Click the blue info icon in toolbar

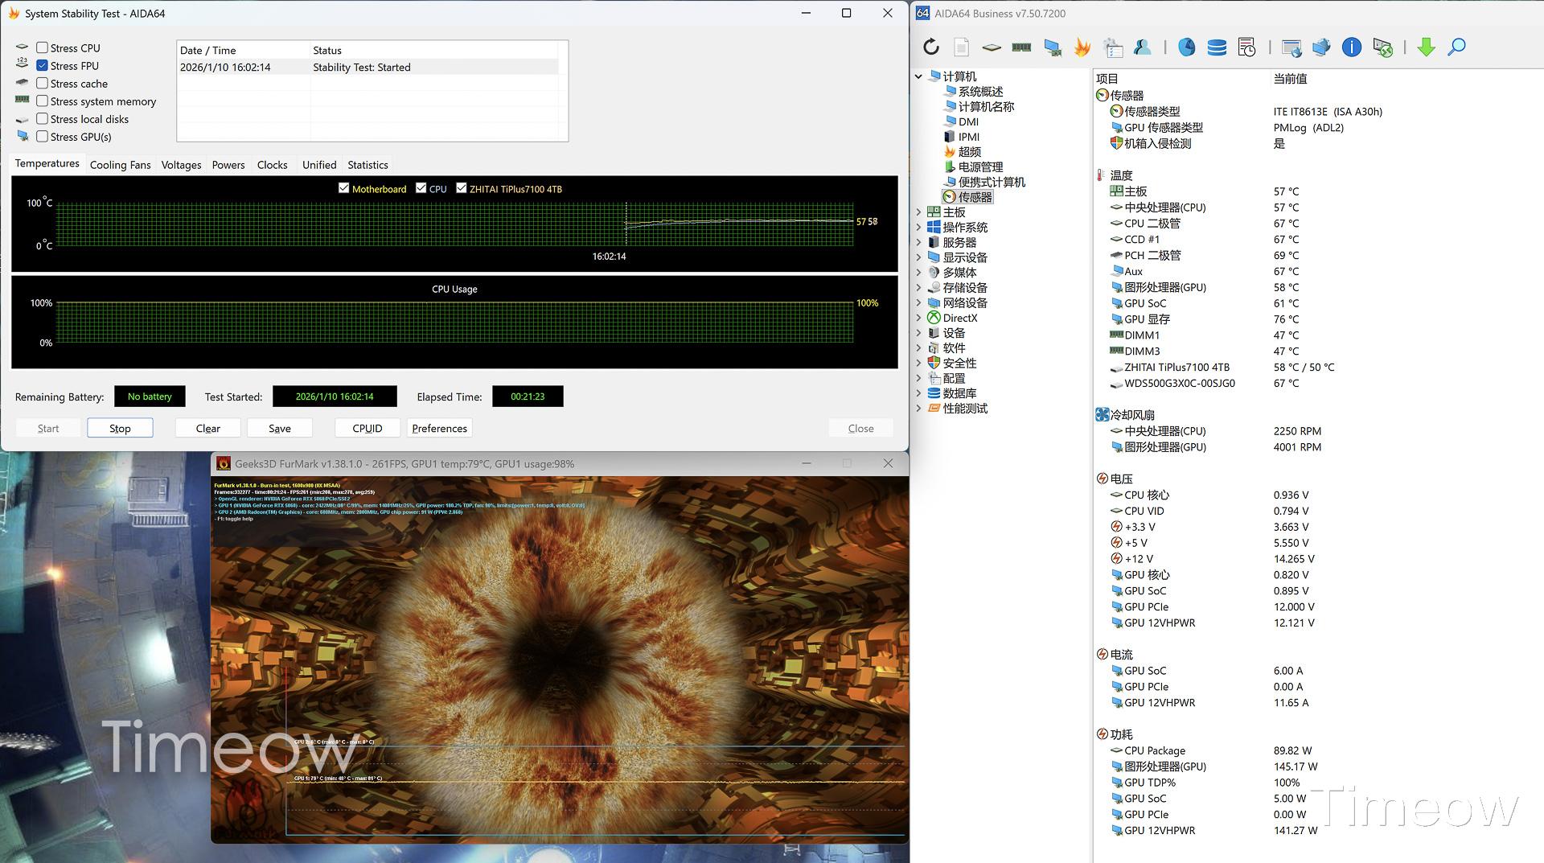point(1352,47)
